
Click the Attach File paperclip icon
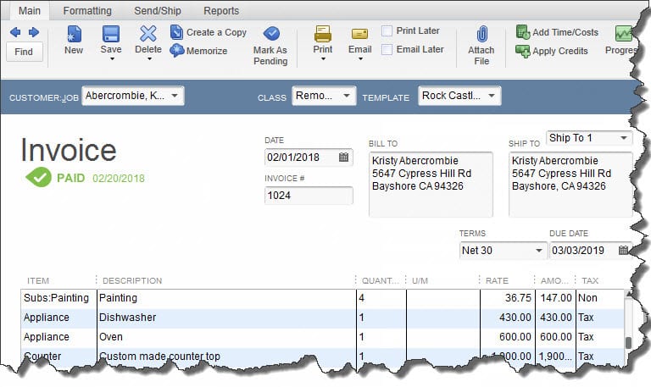pos(481,36)
